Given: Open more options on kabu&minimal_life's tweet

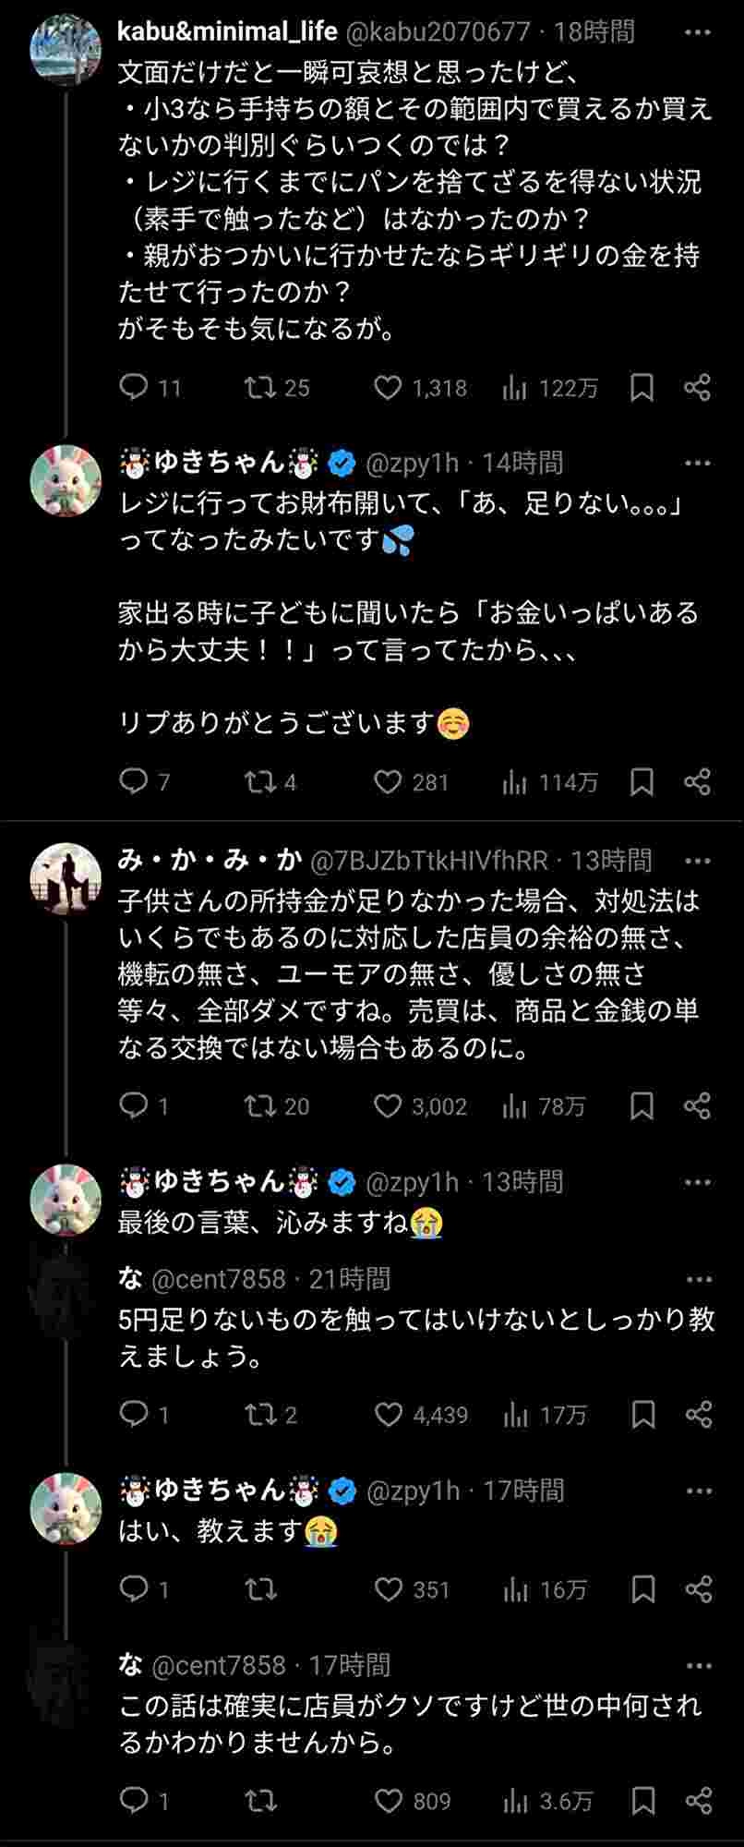Looking at the screenshot, I should (698, 32).
